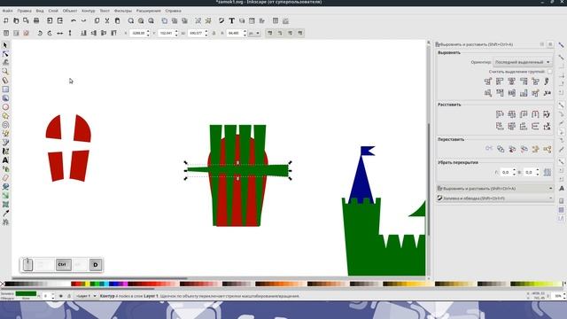Increase horizontal gap Г spinner value
Viewport: 567px width, 319px height.
[x=514, y=170]
